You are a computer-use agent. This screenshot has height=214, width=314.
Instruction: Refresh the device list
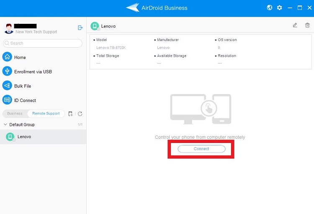[80, 114]
